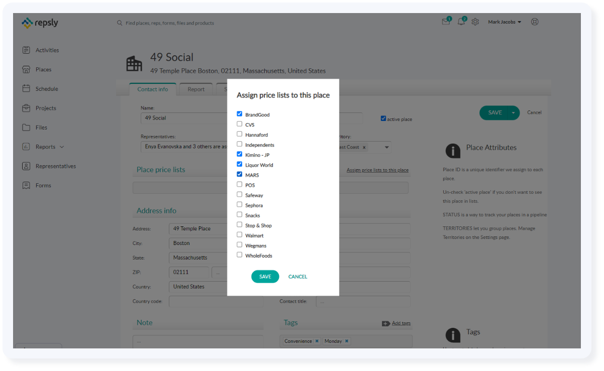This screenshot has width=604, height=371.
Task: Check the POS price list
Action: point(240,184)
